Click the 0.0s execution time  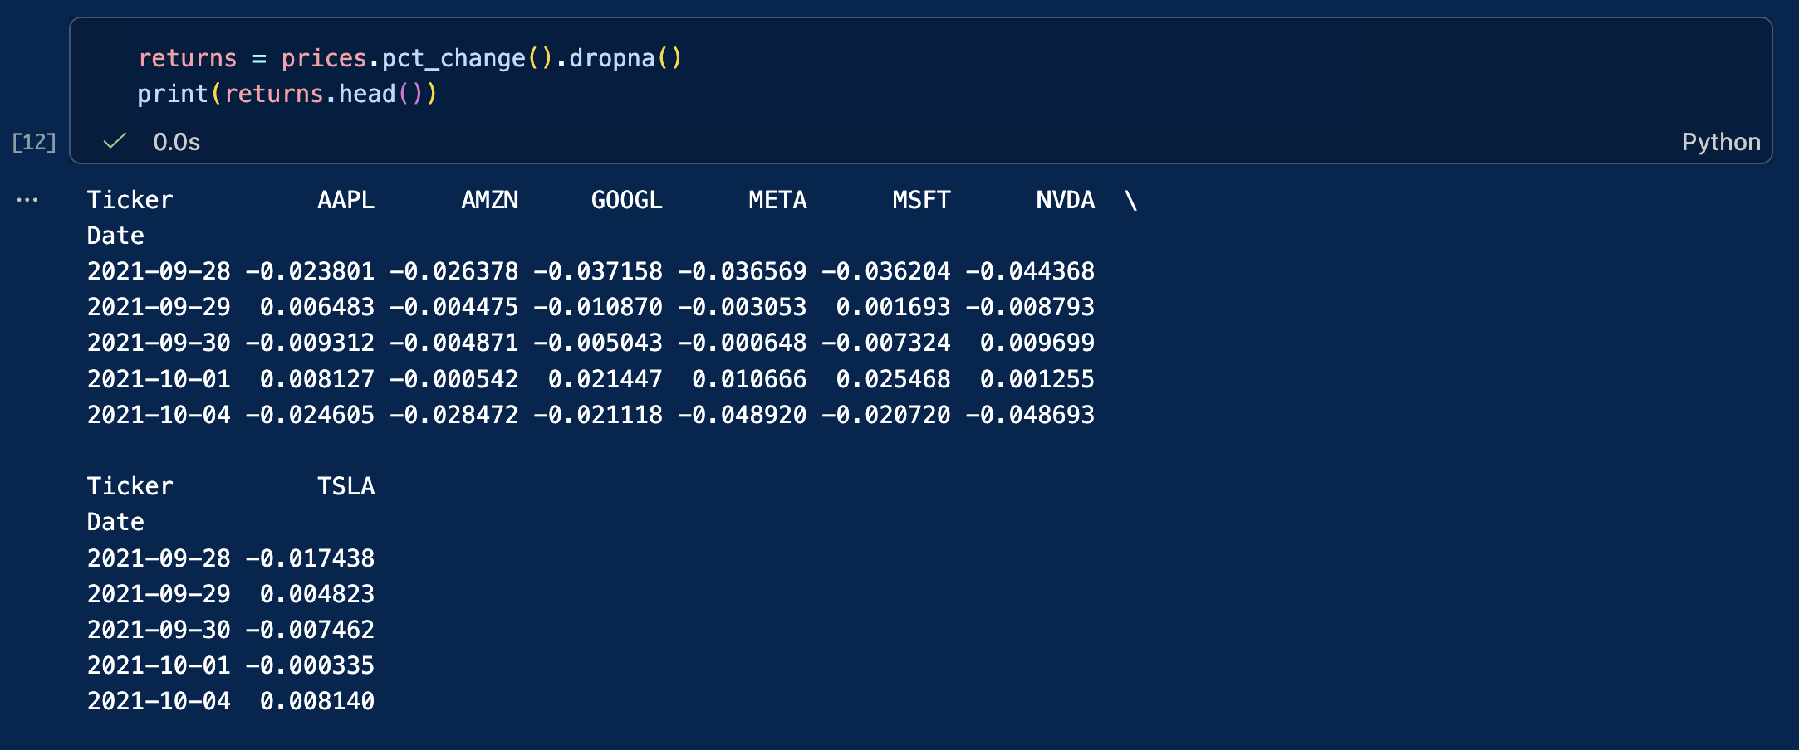177,142
